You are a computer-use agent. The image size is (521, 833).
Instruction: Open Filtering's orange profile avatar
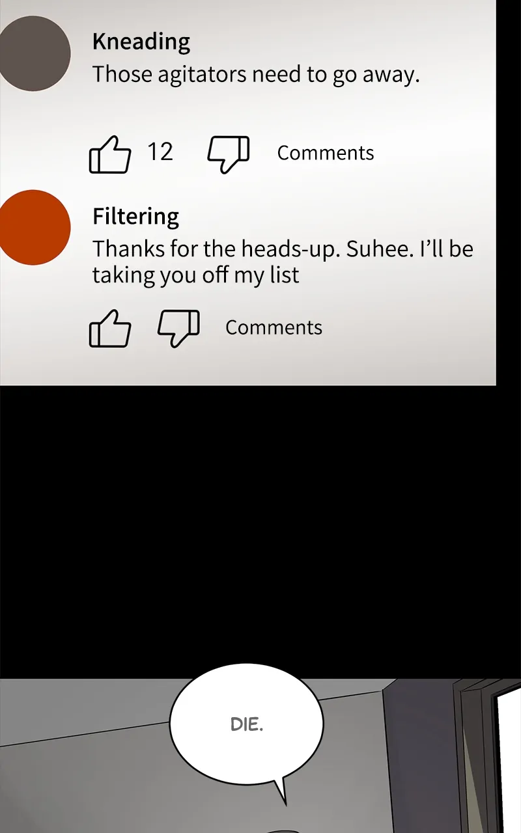34,227
